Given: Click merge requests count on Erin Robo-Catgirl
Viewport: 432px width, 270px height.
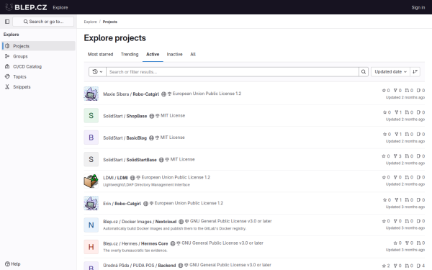Looking at the screenshot, I should (409, 199).
